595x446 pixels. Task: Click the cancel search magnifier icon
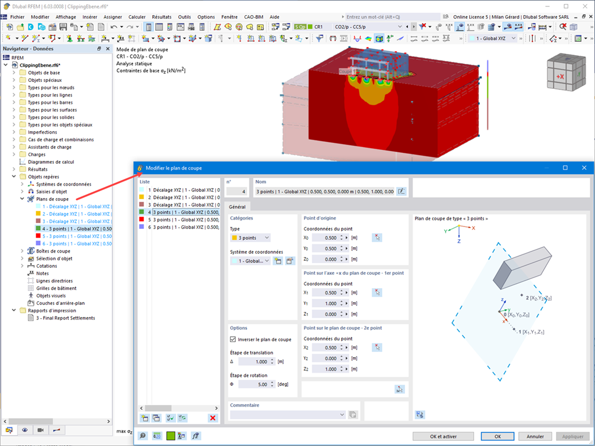tap(562, 27)
